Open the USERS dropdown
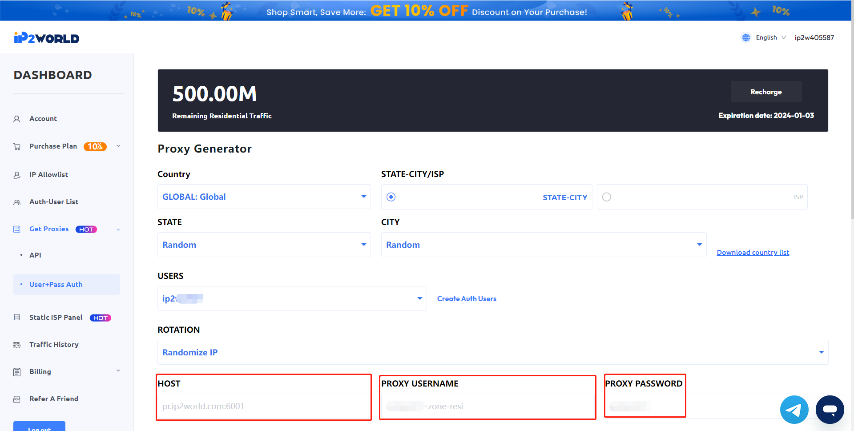Viewport: 854px width, 431px height. (x=292, y=298)
